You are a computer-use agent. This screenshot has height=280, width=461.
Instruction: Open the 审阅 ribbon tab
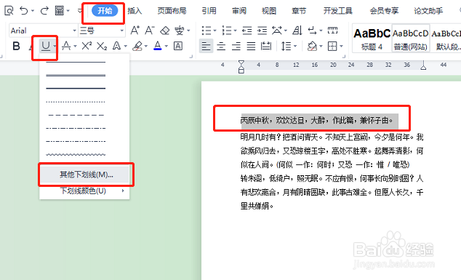pyautogui.click(x=239, y=11)
